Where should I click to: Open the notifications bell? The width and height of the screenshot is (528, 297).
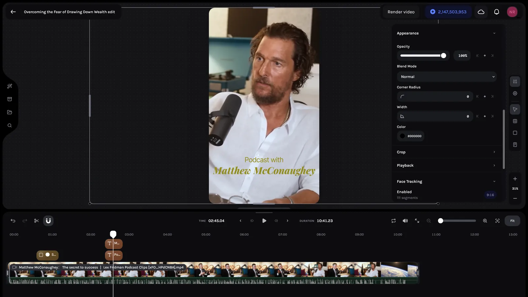(496, 12)
